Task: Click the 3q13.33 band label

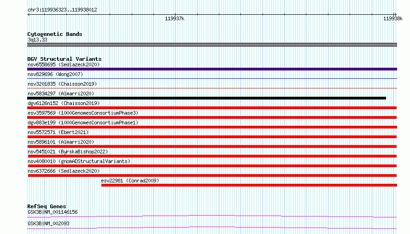Action: 37,40
